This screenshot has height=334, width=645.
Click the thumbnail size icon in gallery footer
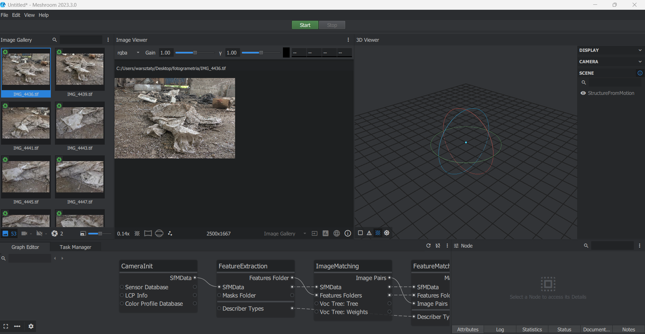pos(83,233)
